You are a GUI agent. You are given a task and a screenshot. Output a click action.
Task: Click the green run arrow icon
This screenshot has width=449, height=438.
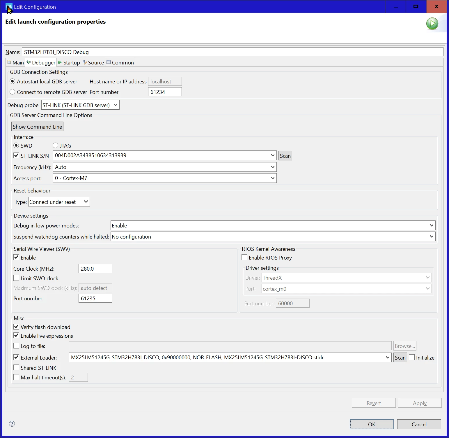[x=432, y=24]
